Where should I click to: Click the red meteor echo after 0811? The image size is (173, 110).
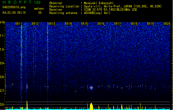coord(27,87)
